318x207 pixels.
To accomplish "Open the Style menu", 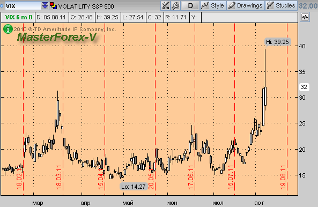I will click(x=213, y=5).
